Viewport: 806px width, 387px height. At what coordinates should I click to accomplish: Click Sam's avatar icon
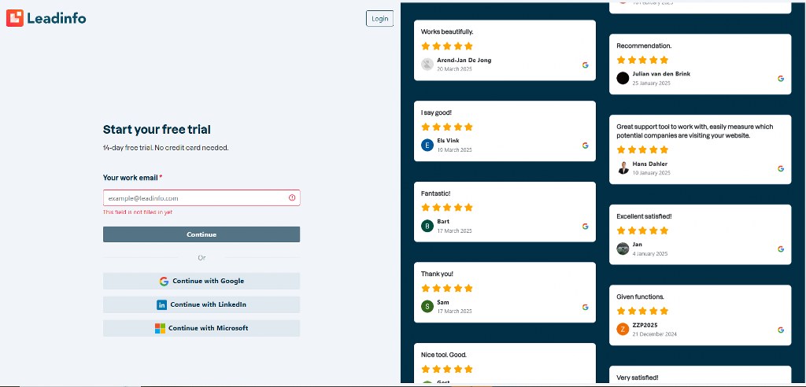[427, 306]
